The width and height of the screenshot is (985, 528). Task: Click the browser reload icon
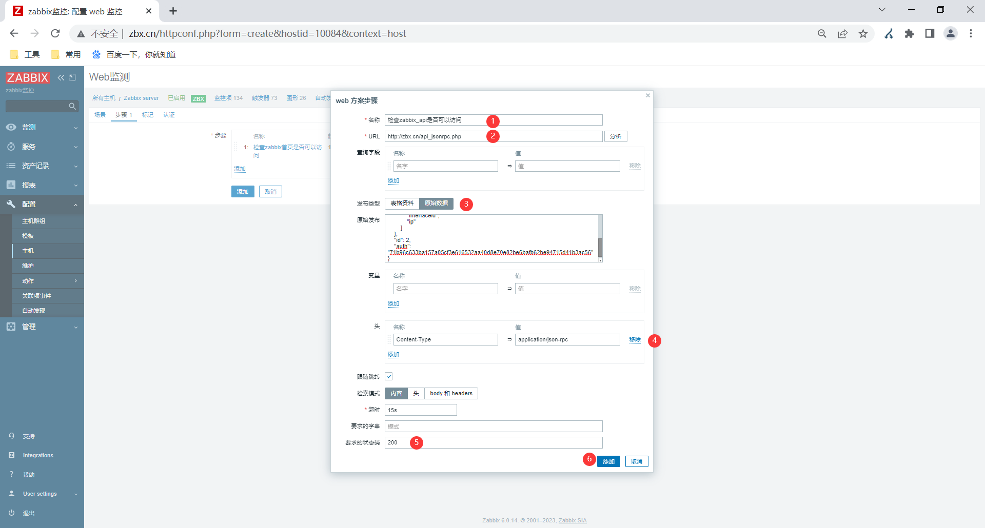pyautogui.click(x=55, y=33)
